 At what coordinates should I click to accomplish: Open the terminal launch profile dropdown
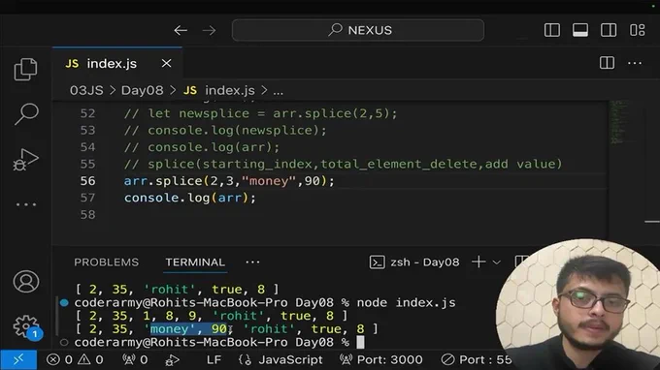[497, 262]
